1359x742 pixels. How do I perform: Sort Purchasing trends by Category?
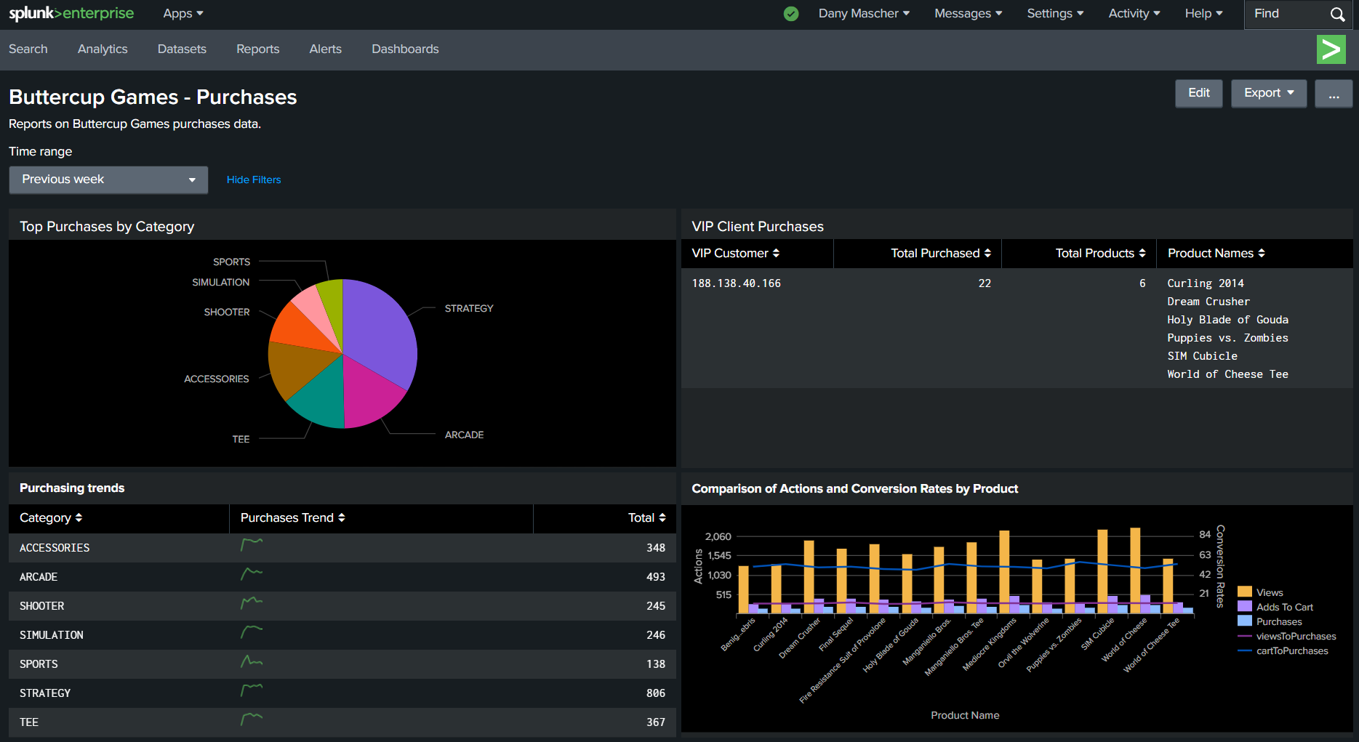51,517
